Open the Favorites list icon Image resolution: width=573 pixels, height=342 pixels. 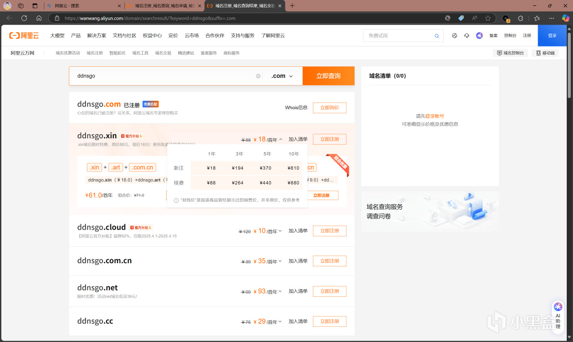[537, 18]
